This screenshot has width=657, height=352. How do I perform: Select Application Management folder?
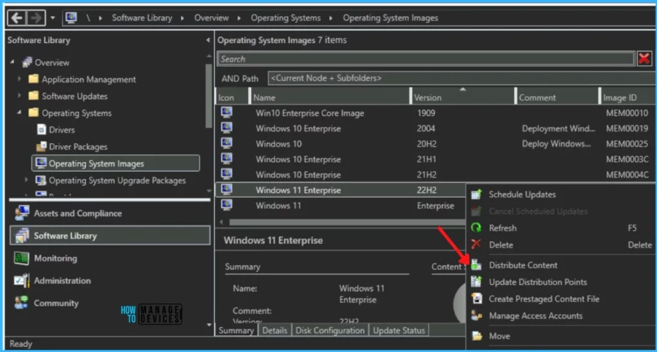(81, 79)
